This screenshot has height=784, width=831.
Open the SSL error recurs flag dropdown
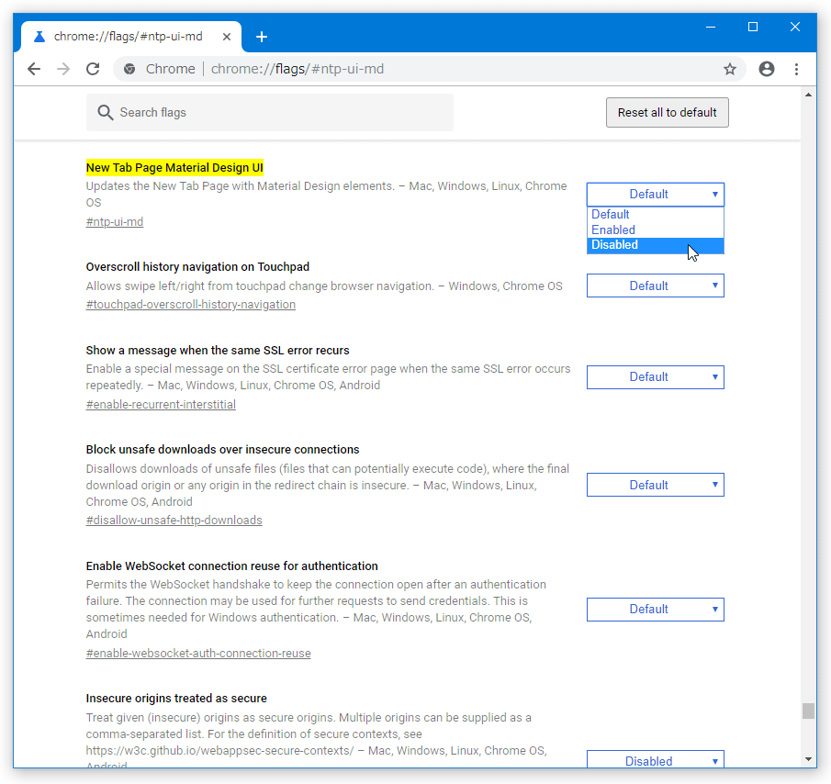pos(655,377)
